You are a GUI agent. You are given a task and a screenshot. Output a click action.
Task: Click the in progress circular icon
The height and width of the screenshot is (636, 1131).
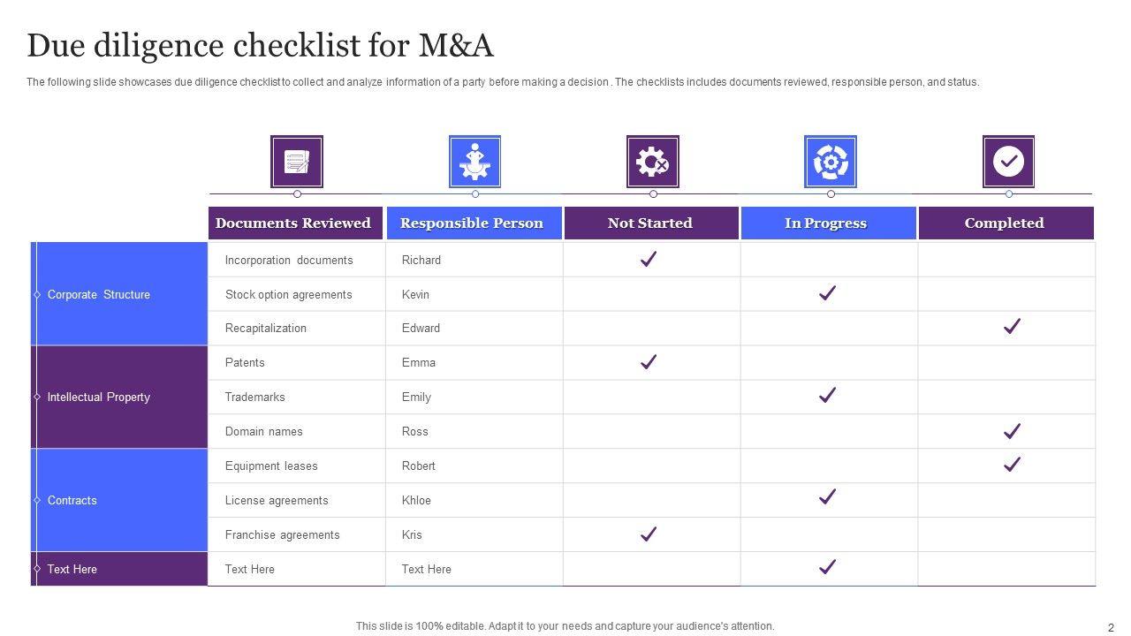[831, 162]
